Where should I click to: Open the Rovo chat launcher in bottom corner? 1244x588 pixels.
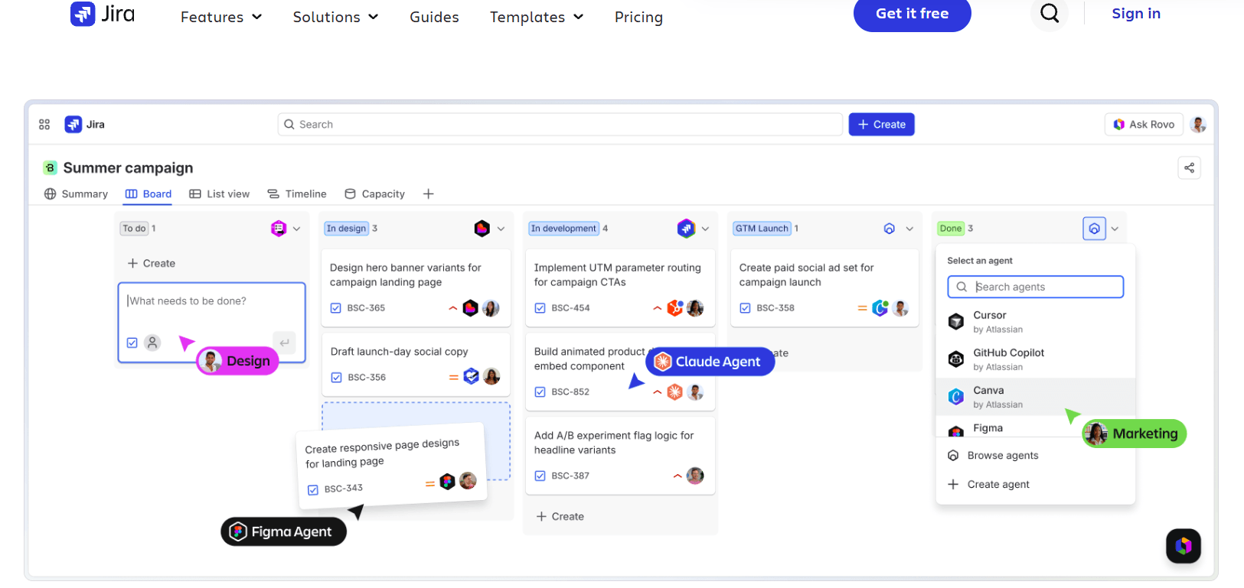coord(1184,546)
